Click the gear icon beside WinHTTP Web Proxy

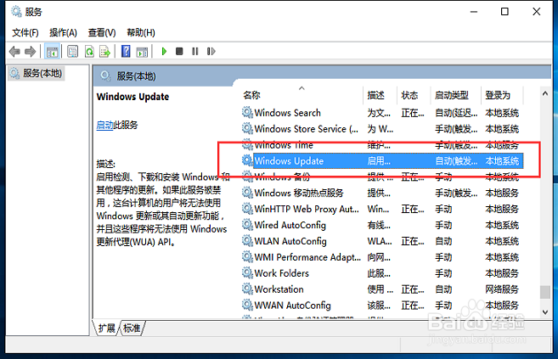[247, 209]
